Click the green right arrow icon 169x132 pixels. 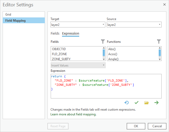157,102
